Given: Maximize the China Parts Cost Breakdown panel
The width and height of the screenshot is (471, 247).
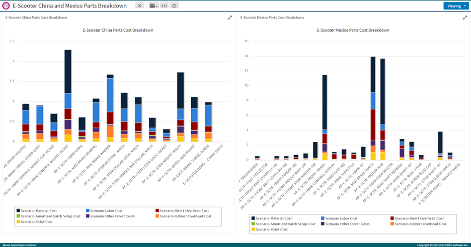Looking at the screenshot, I should (x=230, y=18).
